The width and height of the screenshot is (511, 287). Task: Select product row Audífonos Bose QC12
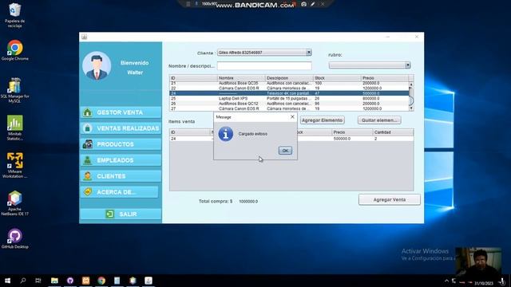[289, 104]
